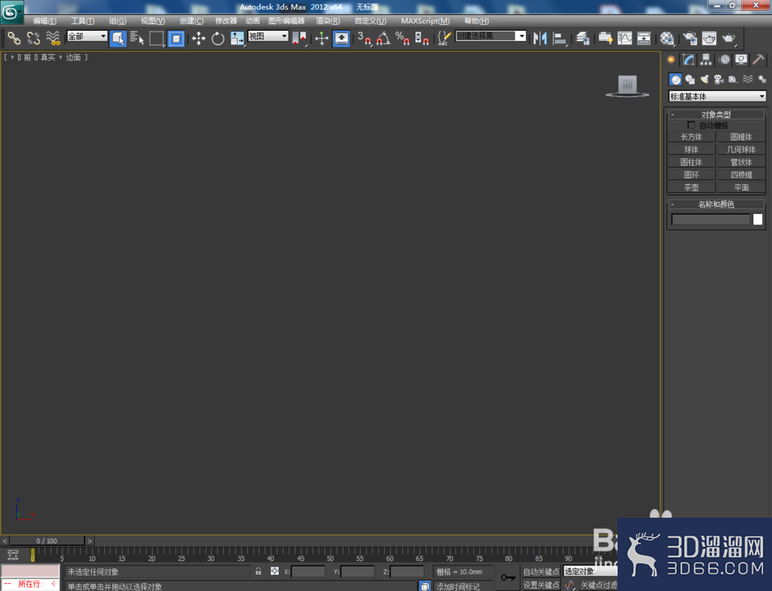Open the 选定对象 key filter dropdown
Screen dimensions: 772x591
pyautogui.click(x=591, y=571)
